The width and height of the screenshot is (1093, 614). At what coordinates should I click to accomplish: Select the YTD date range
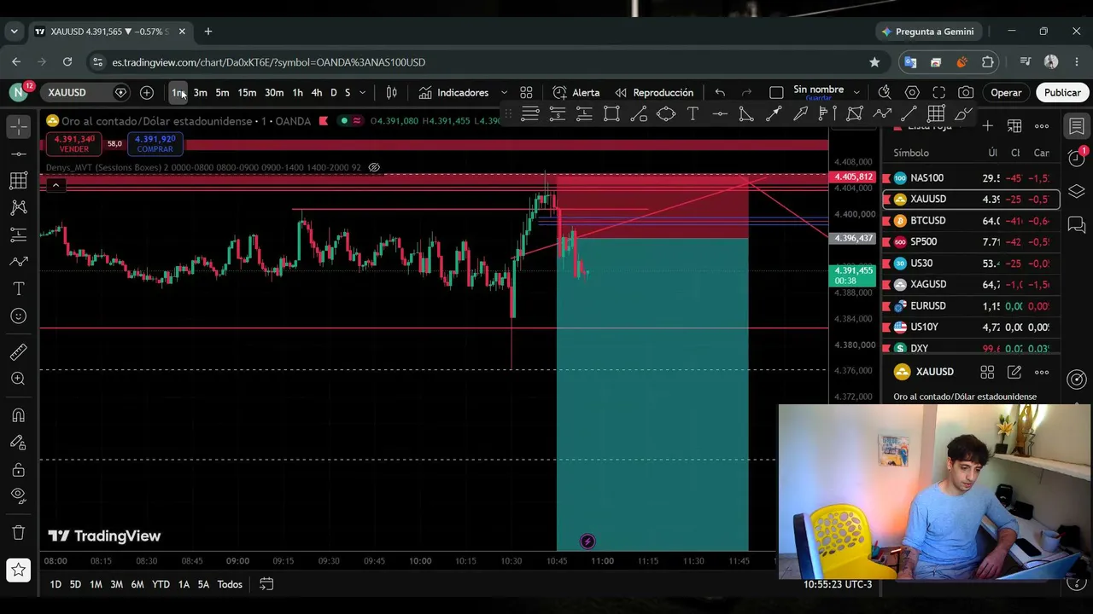click(x=161, y=584)
